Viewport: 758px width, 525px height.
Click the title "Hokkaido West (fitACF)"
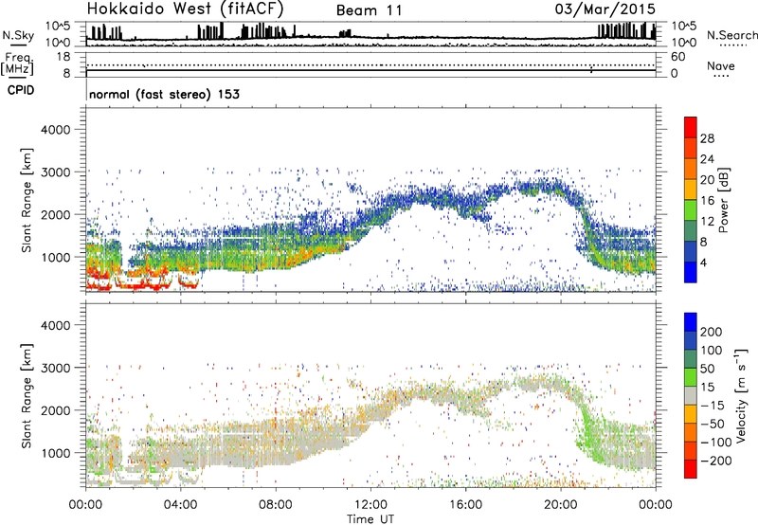pyautogui.click(x=185, y=9)
